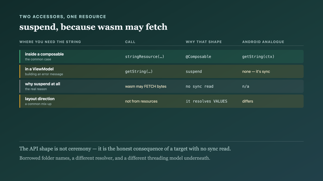Click the 'stringResource(…)' call cell

[x=145, y=57]
